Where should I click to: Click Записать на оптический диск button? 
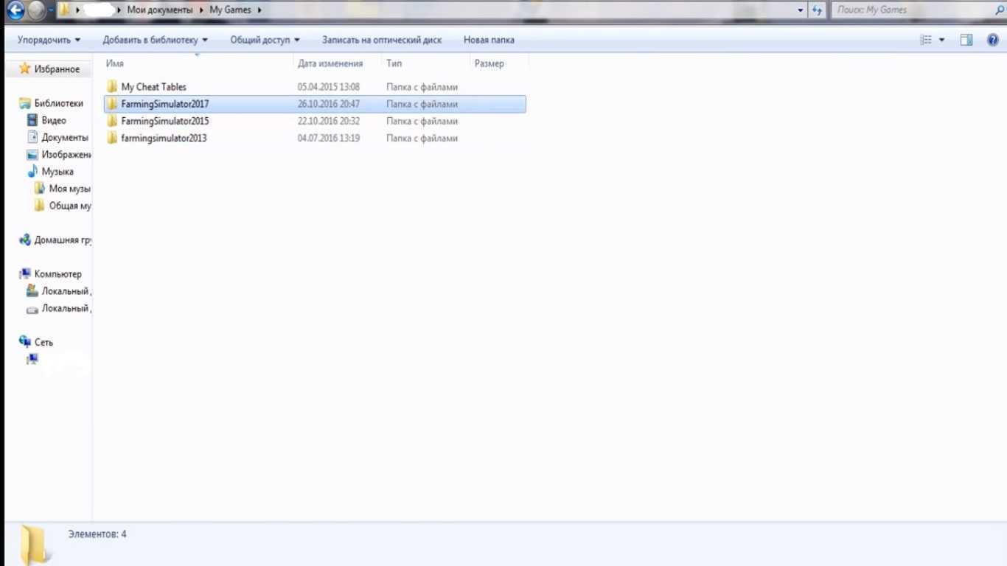(x=381, y=40)
